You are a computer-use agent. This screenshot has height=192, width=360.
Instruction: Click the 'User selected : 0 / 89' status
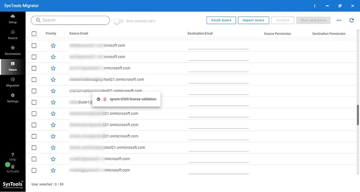tap(48, 184)
